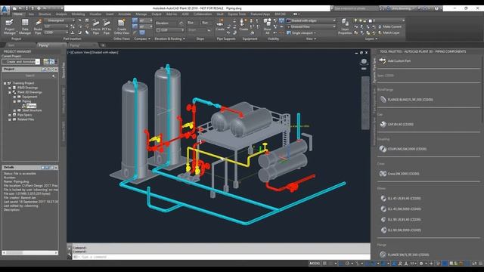This screenshot has width=484, height=272.
Task: Click the Save icon in quick access toolbar
Action: 26,8
